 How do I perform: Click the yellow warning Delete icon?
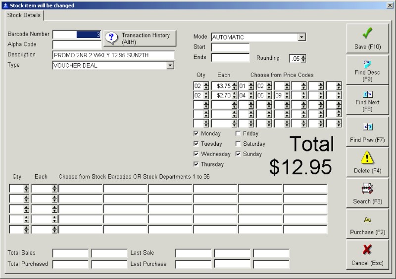click(367, 158)
